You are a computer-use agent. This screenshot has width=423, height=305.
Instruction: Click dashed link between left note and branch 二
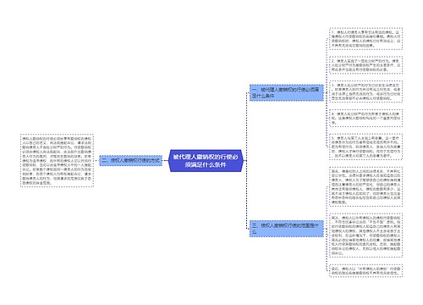click(96, 160)
